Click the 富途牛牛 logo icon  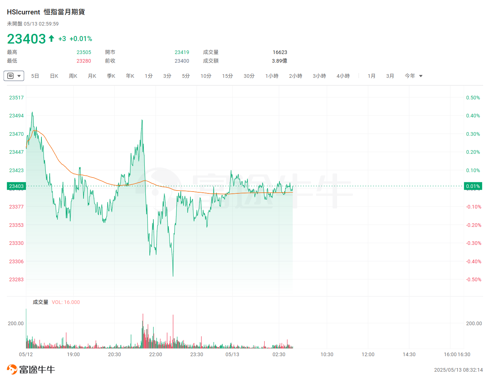(x=12, y=369)
